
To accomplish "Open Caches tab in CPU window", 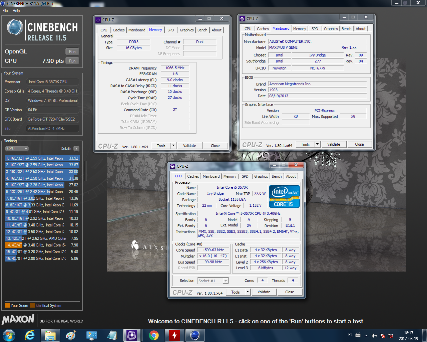I will (193, 176).
